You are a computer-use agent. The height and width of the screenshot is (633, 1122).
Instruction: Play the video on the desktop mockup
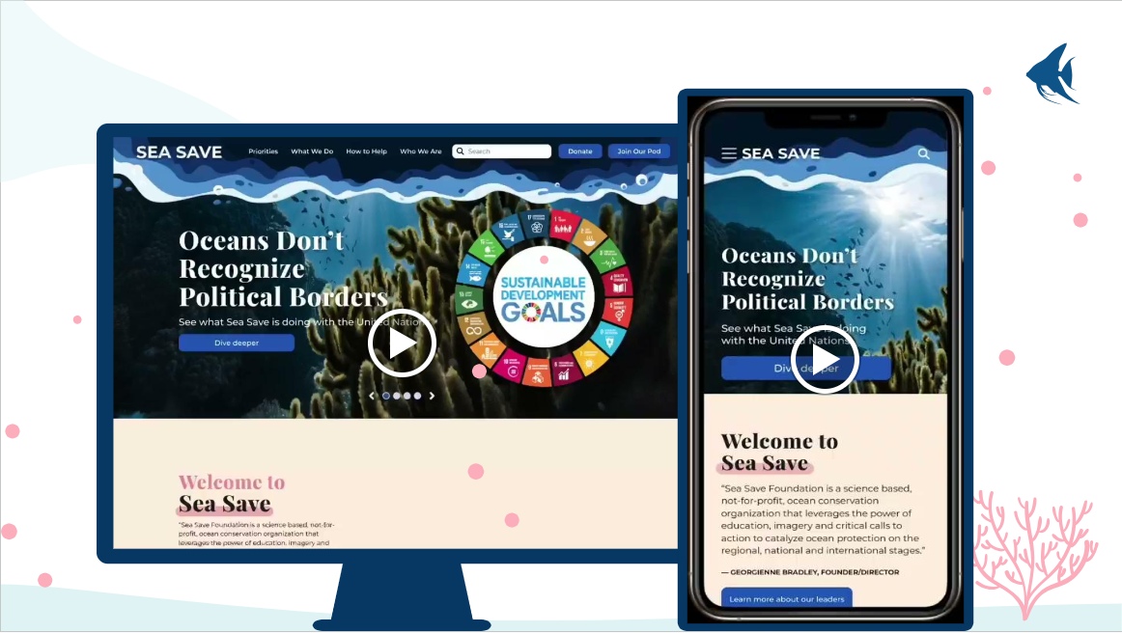[x=402, y=344]
